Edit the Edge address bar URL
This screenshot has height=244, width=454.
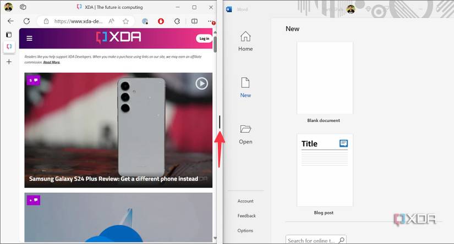(78, 21)
